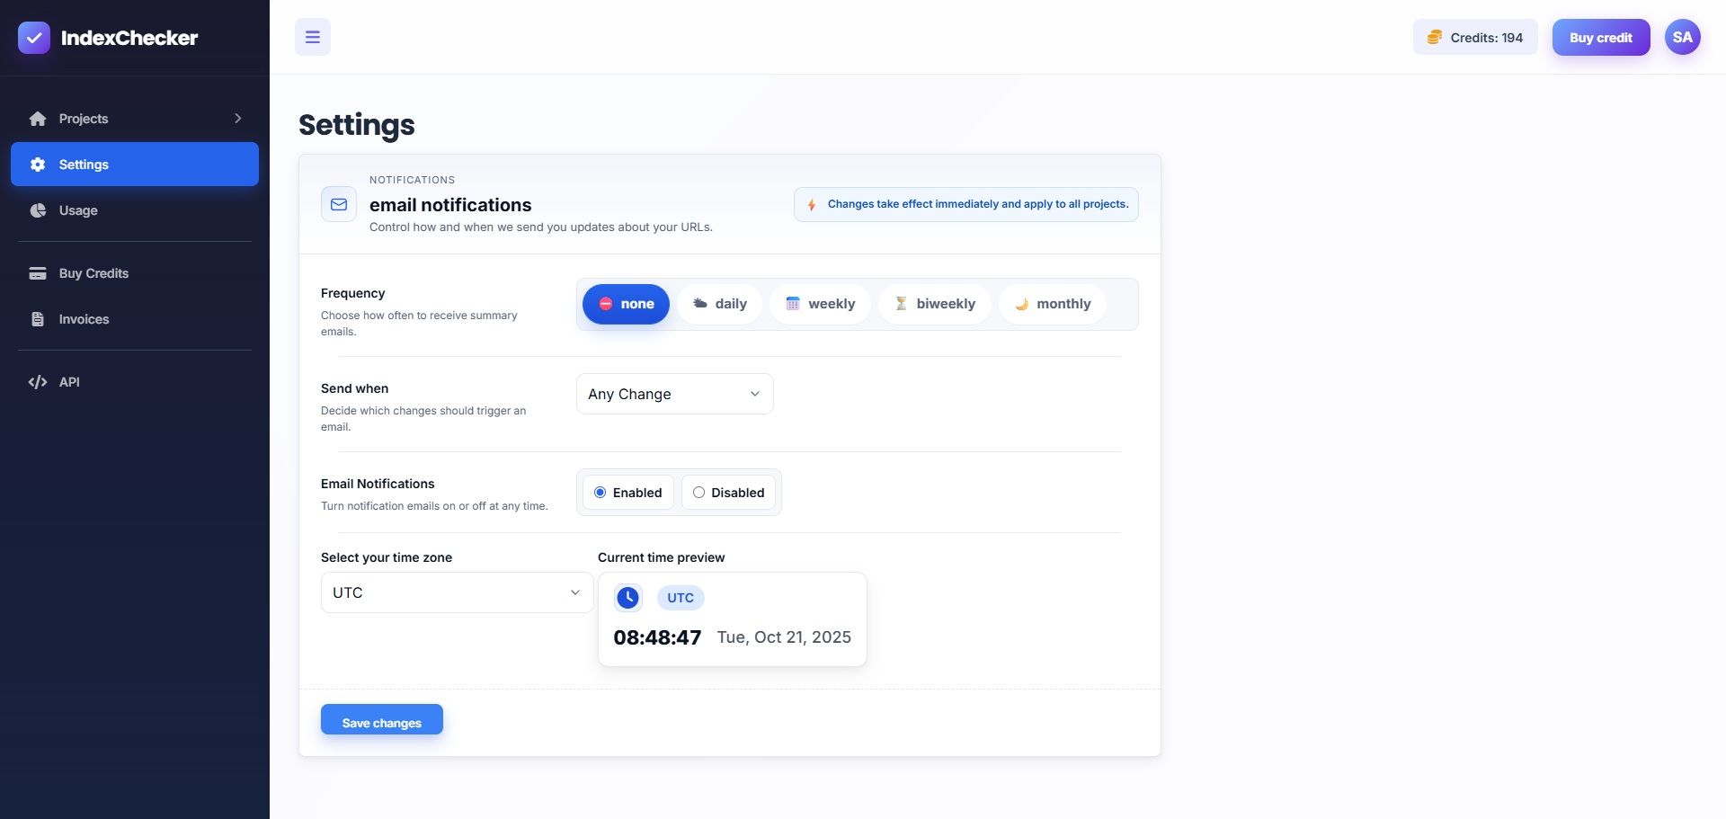Viewport: 1726px width, 819px height.
Task: Select the Disabled radio button
Action: coord(699,493)
